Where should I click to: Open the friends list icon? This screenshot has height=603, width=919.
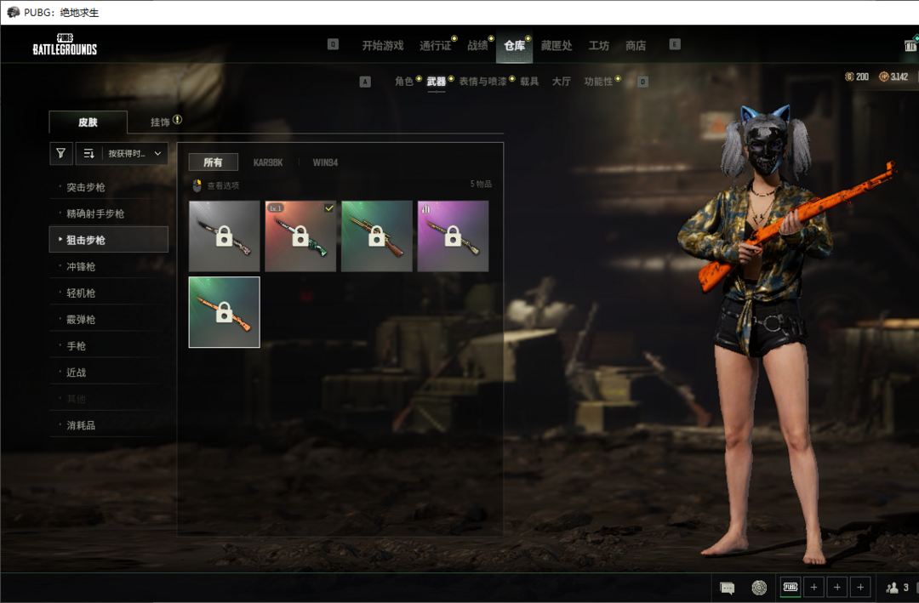(892, 588)
